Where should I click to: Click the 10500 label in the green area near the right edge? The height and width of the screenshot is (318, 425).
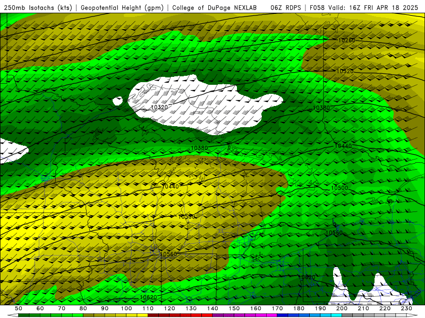[339, 188]
